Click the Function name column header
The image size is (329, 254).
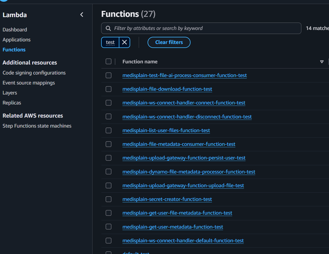click(140, 62)
